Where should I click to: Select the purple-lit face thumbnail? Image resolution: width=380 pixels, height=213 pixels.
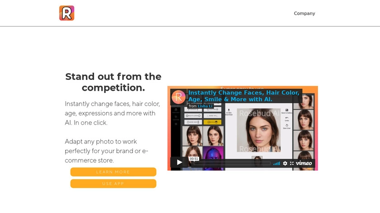[213, 158]
